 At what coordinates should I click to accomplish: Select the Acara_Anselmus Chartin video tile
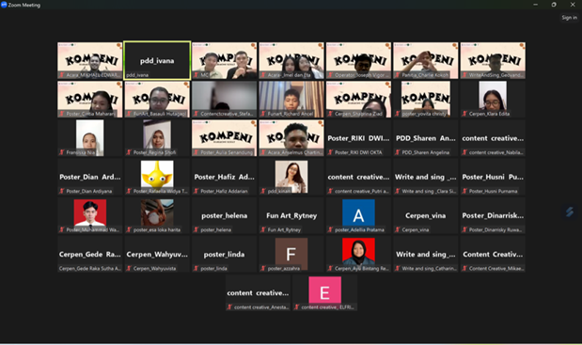tap(291, 138)
